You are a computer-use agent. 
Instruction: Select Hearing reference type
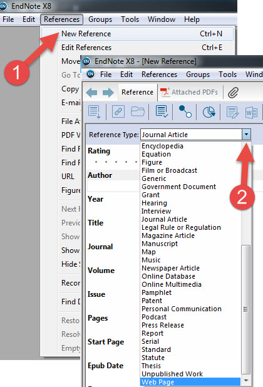point(154,203)
